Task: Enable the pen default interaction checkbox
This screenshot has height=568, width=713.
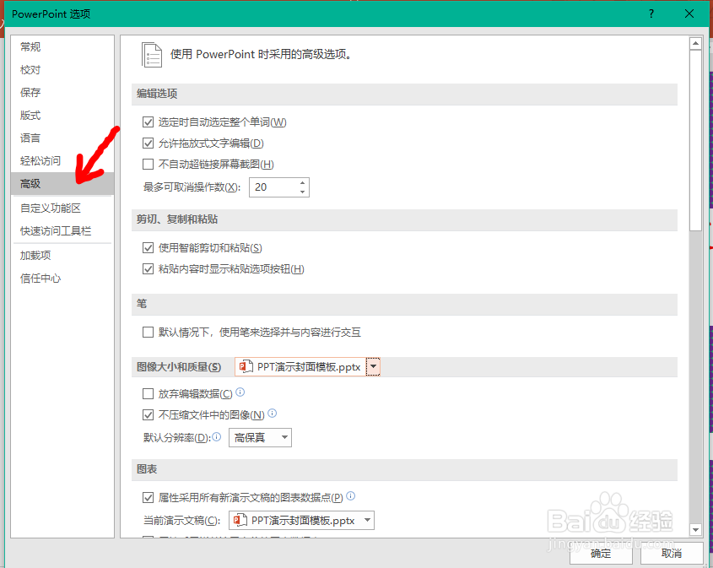Action: tap(148, 332)
